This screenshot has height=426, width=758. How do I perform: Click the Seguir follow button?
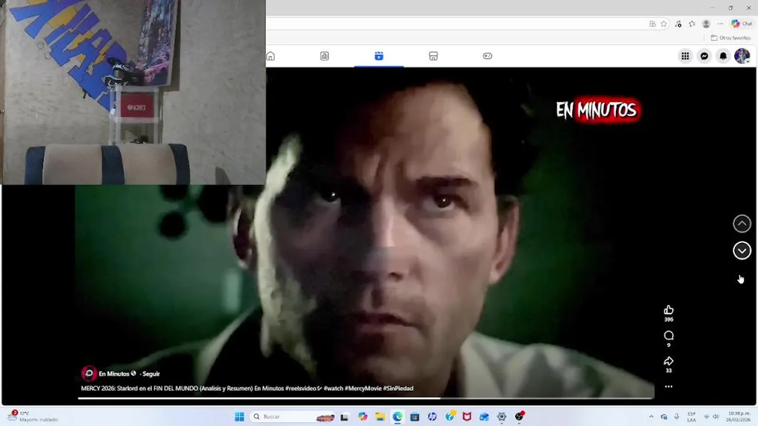click(151, 374)
